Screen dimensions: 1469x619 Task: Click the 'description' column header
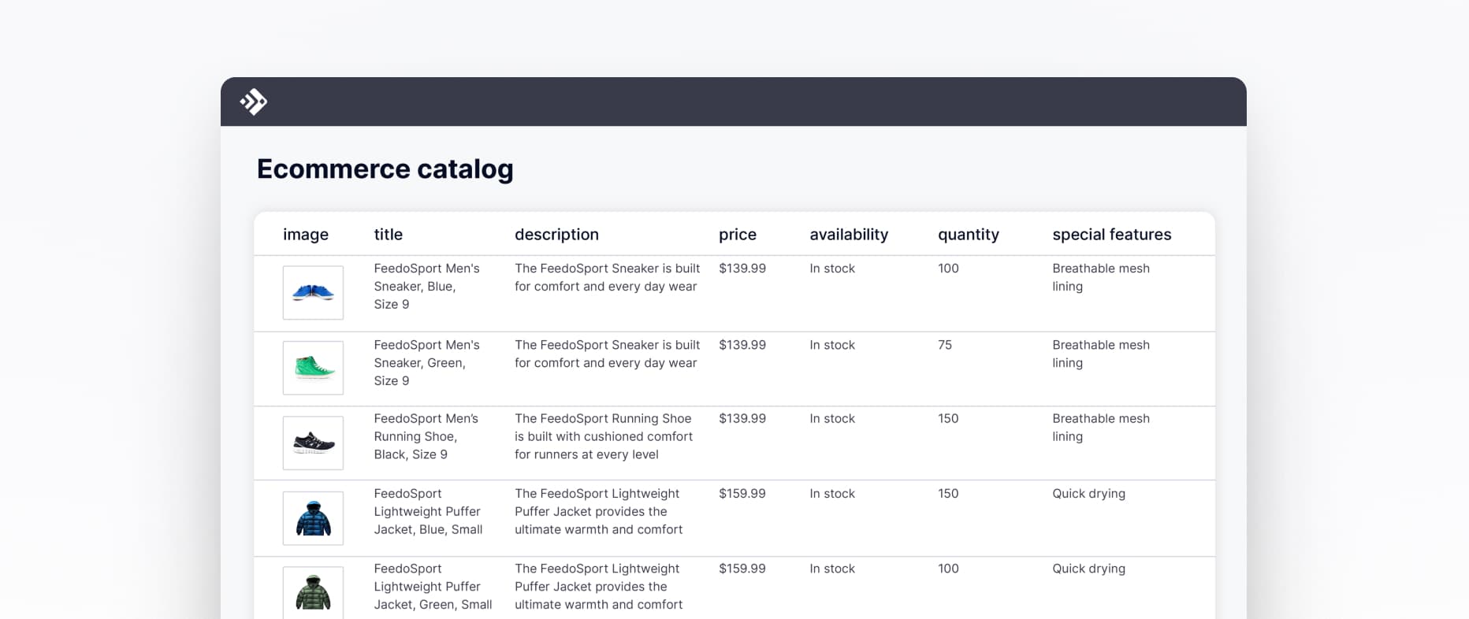point(556,235)
